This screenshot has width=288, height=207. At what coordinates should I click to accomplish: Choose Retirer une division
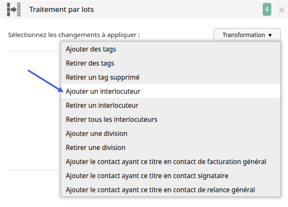pos(171,148)
